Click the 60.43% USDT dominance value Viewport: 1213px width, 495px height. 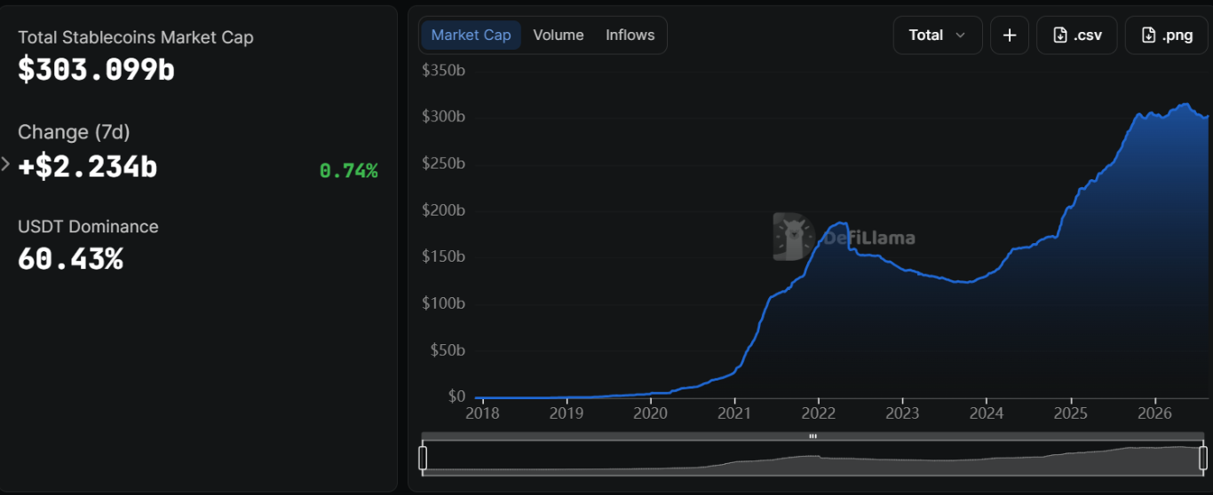(70, 260)
